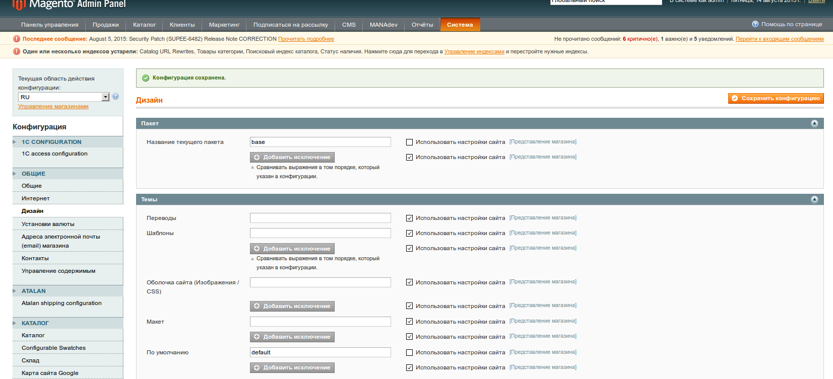
Task: Select Установки валюты in the sidebar
Action: 48,224
